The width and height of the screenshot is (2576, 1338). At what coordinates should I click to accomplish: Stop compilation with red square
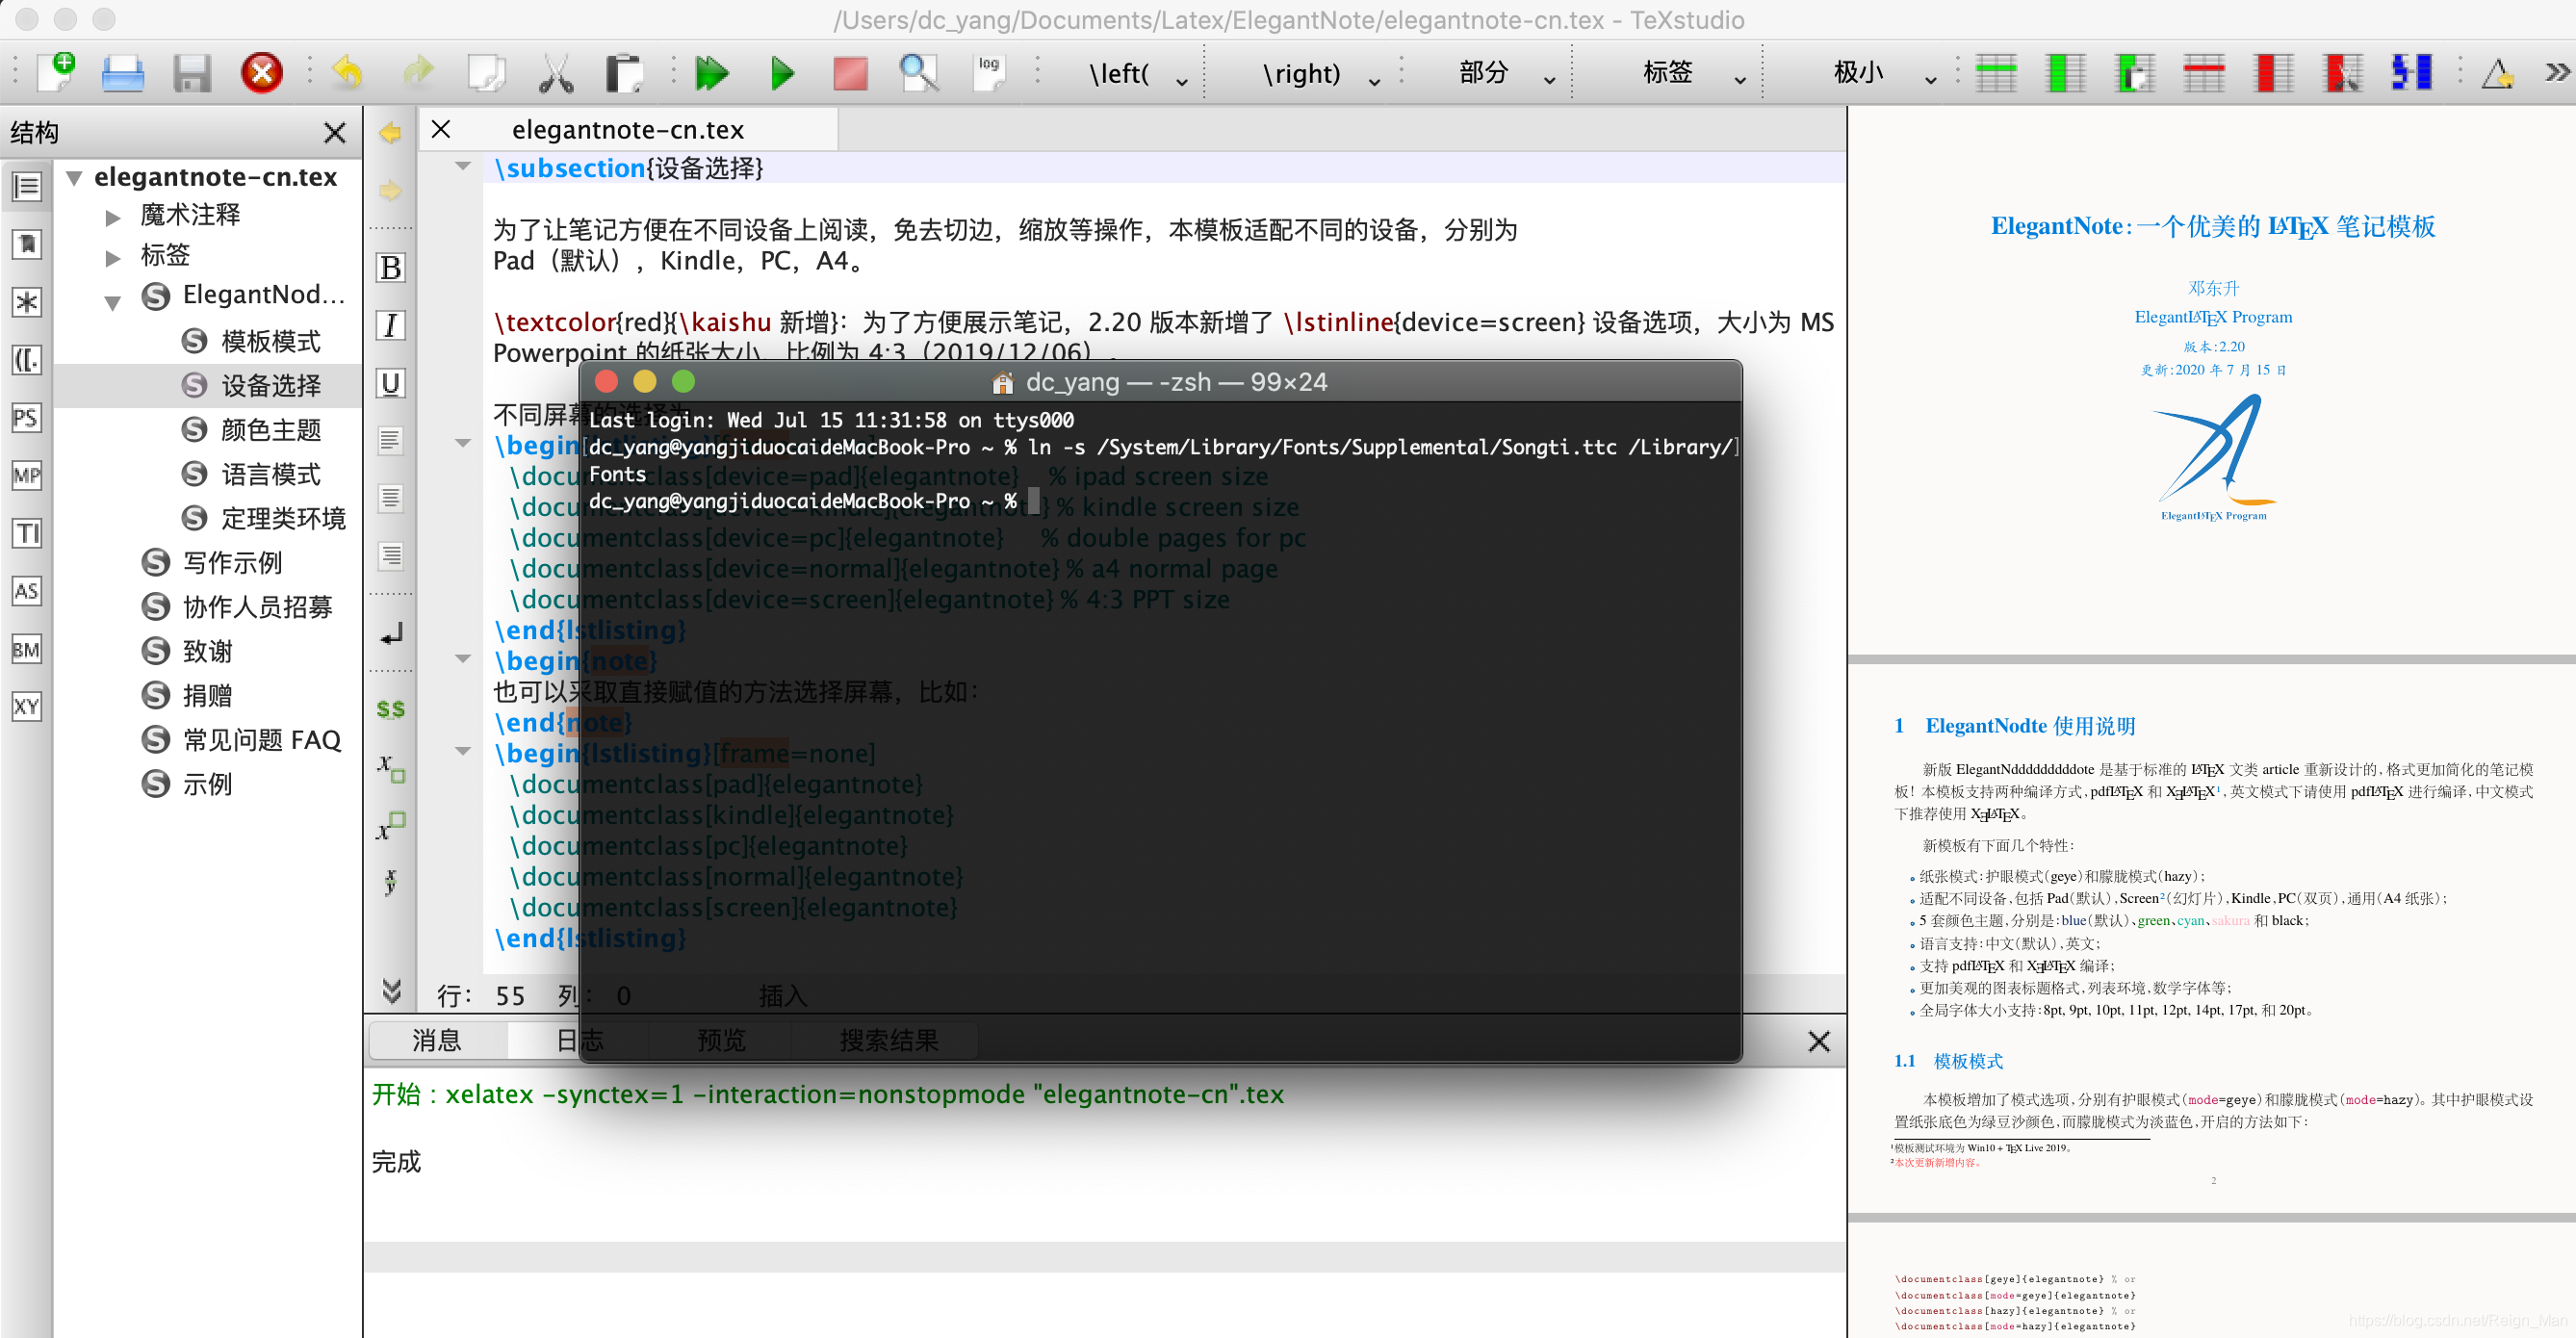pyautogui.click(x=850, y=73)
